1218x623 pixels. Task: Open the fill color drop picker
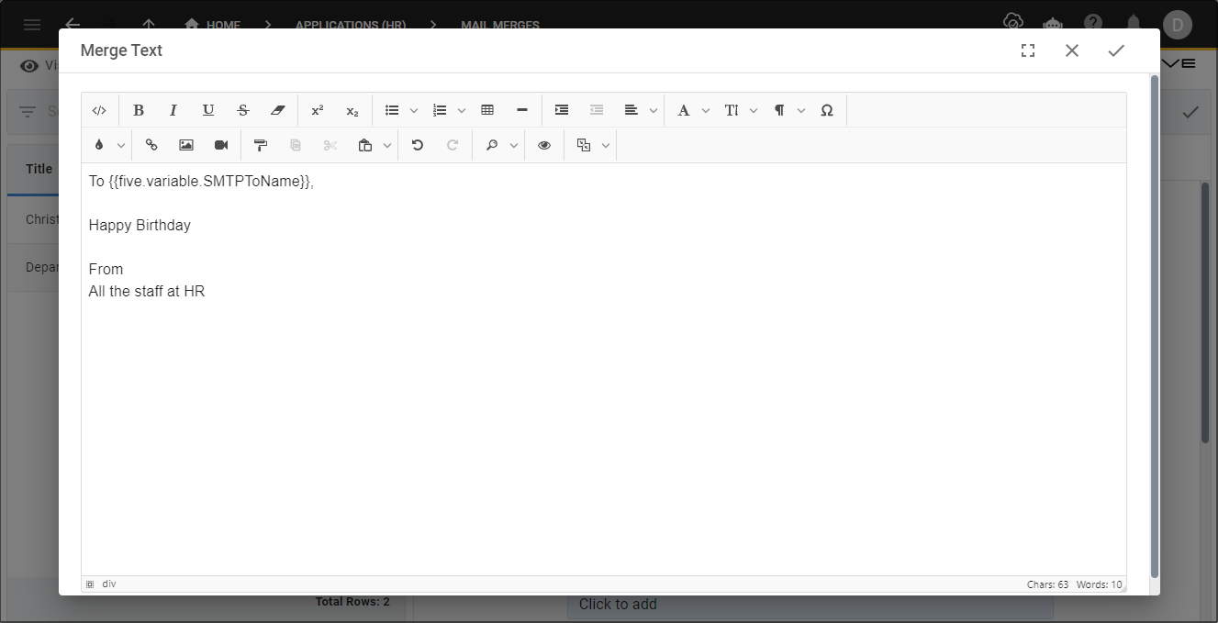pos(99,145)
